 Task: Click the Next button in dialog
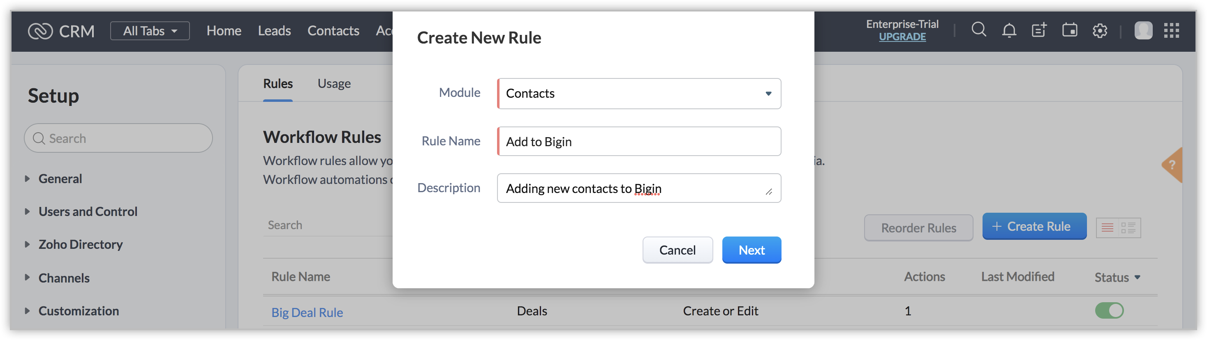click(751, 250)
